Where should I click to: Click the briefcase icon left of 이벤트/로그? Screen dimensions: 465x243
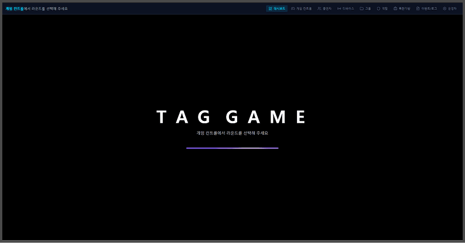pyautogui.click(x=395, y=9)
